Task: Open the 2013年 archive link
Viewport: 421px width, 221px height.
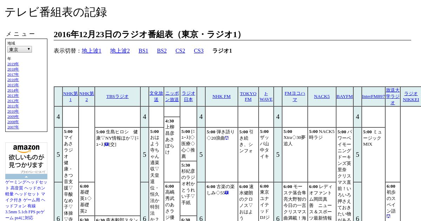Action: pos(13,95)
